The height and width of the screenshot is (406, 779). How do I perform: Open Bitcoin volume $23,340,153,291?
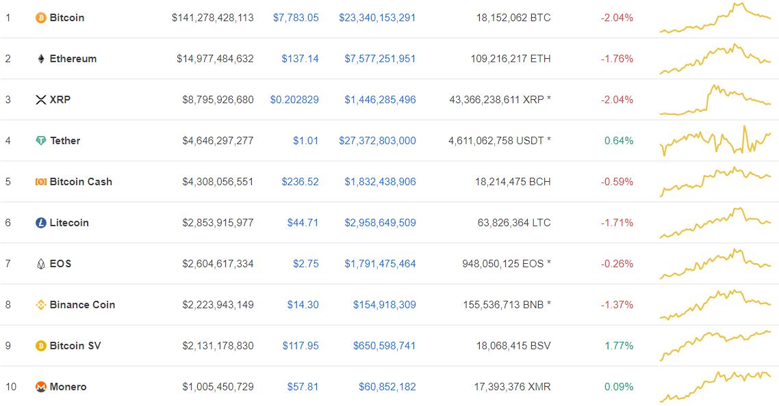pos(377,18)
